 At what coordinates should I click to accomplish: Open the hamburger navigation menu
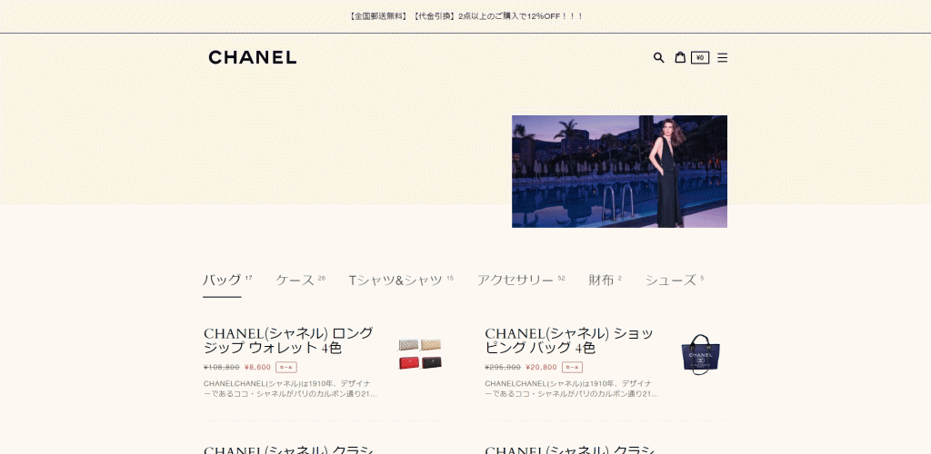[722, 57]
